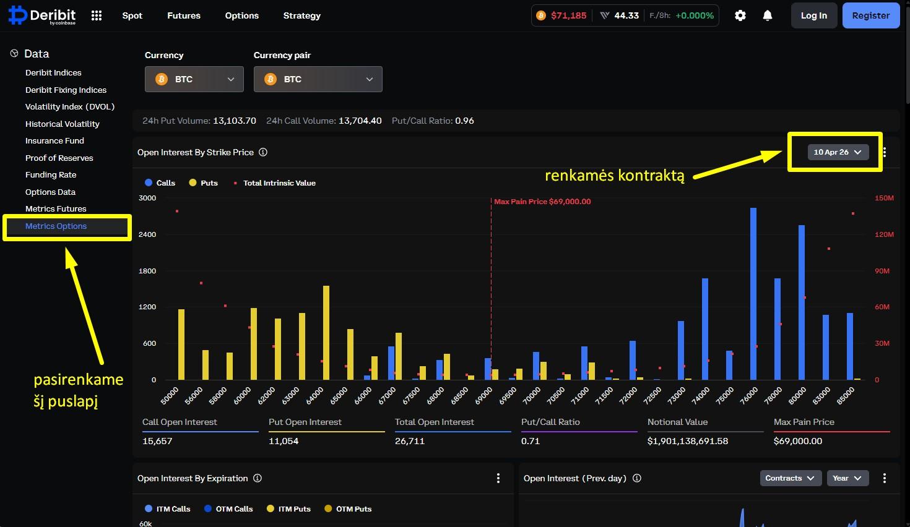Toggle Total Intrinsic Value legend item
Viewport: 910px width, 527px height.
tap(275, 183)
